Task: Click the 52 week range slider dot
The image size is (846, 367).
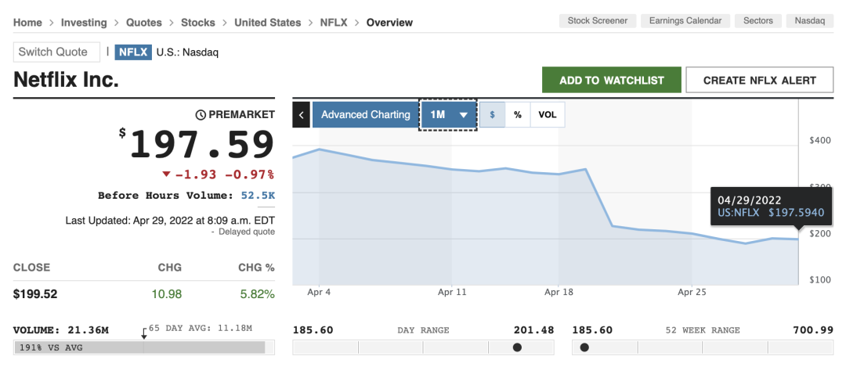Action: 584,347
